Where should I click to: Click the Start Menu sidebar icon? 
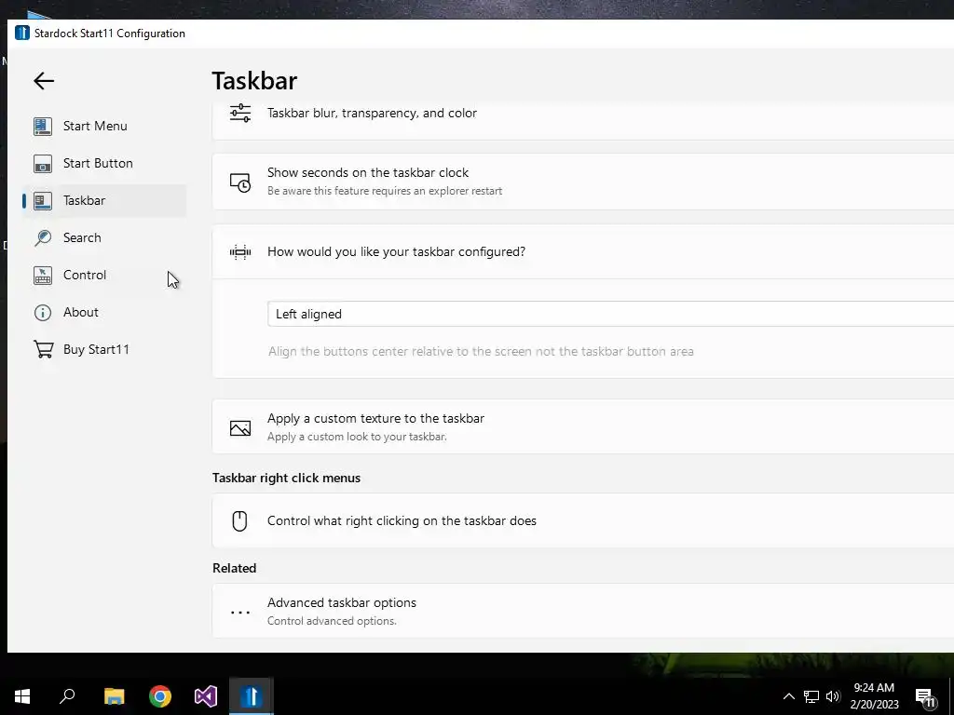click(43, 126)
